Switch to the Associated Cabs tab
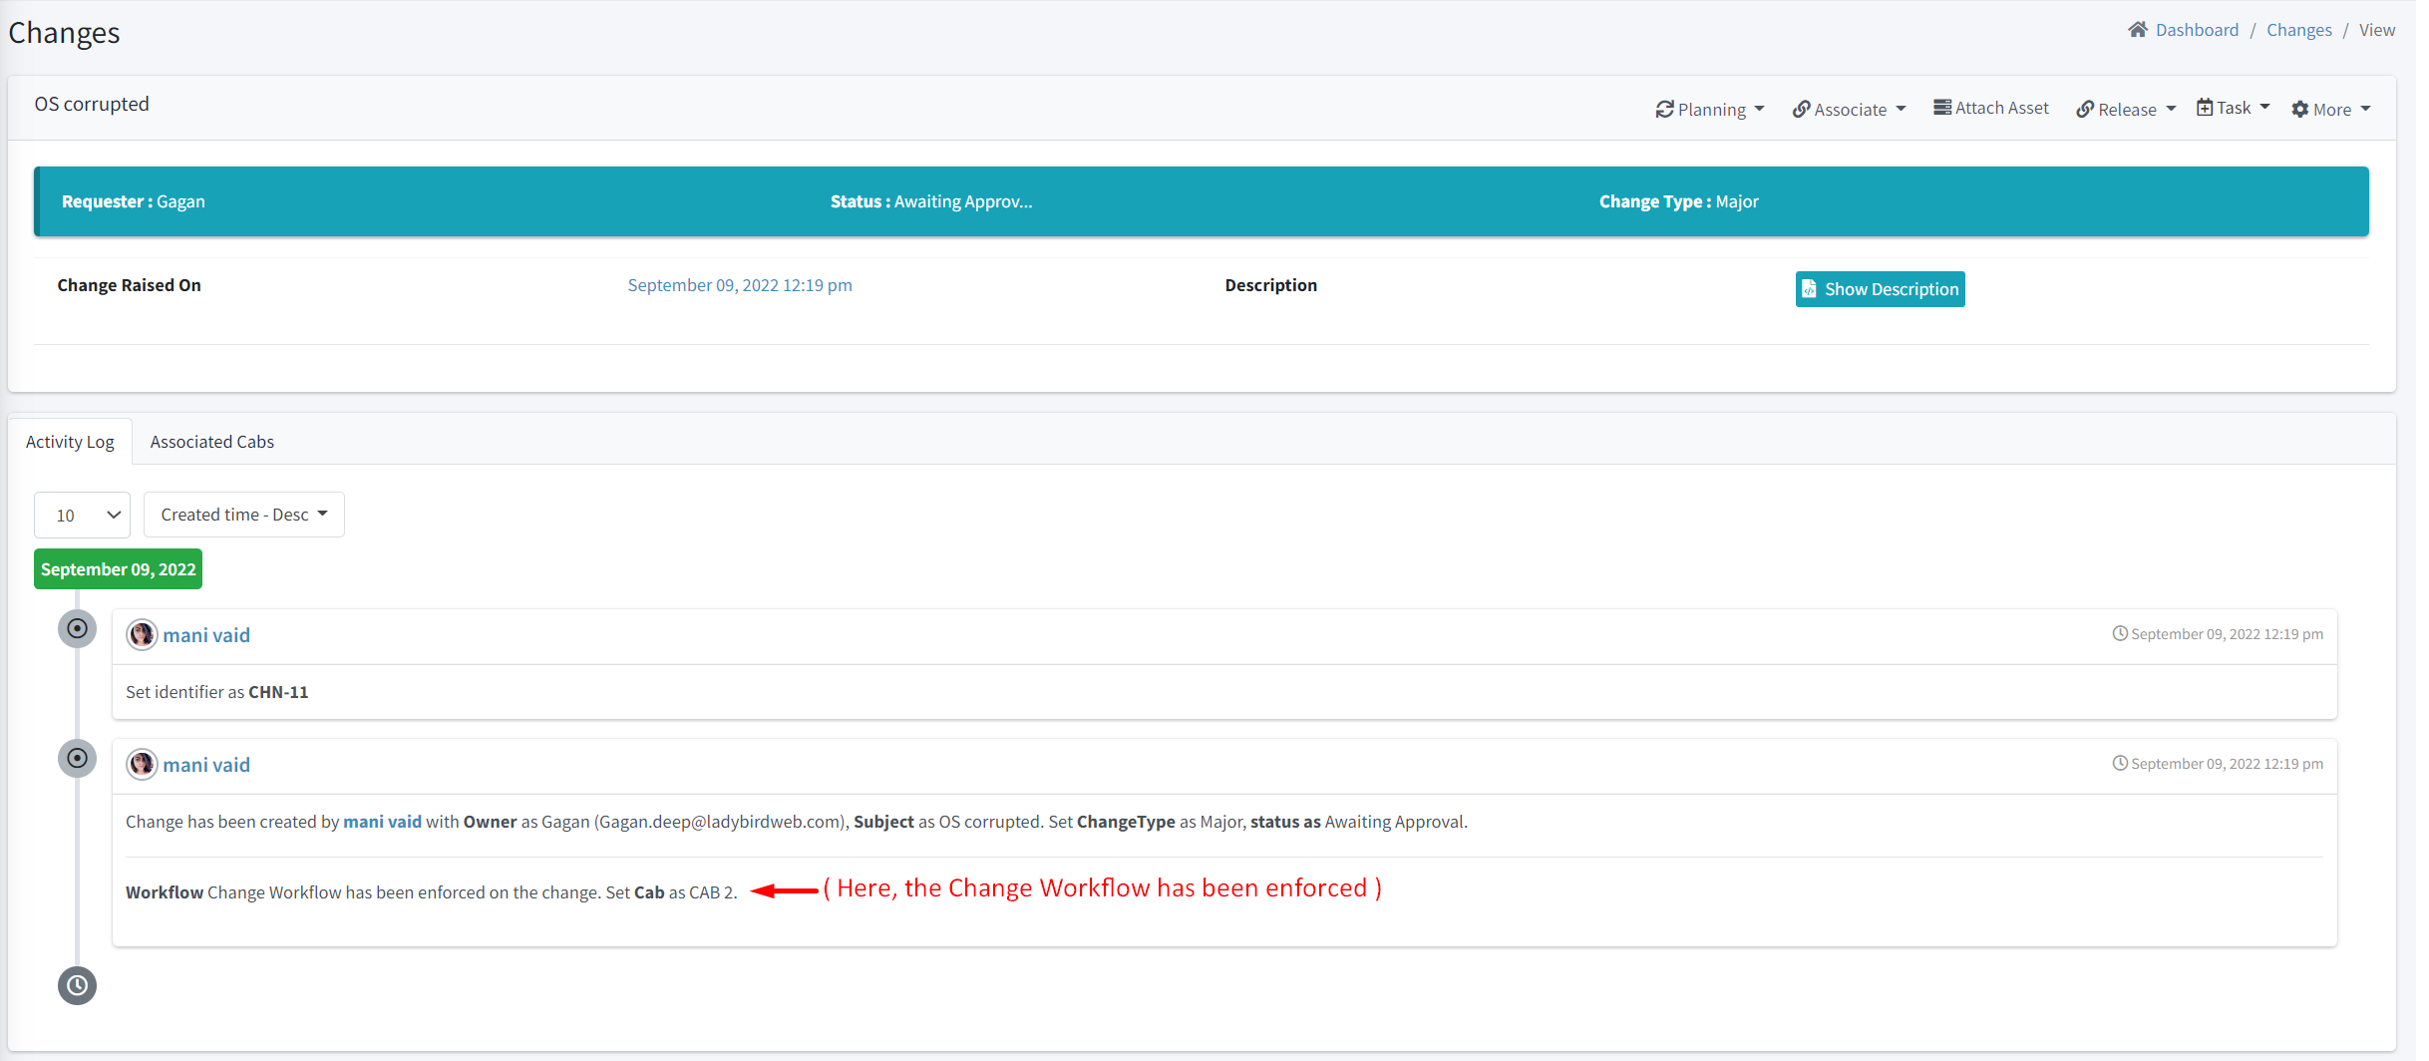Viewport: 2429px width, 1061px height. (211, 441)
